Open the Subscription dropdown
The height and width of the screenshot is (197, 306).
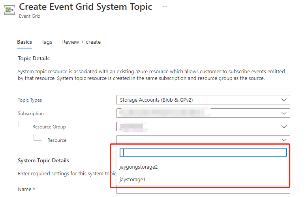(203, 113)
